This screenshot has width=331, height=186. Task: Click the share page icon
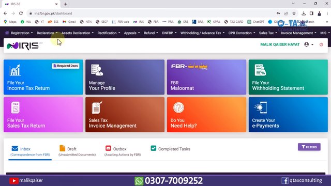(x=286, y=13)
